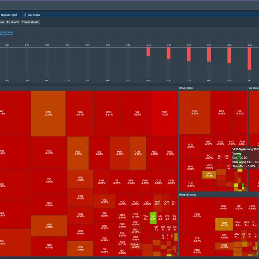Open the FUEVF -5.41% tile

[x=136, y=246]
